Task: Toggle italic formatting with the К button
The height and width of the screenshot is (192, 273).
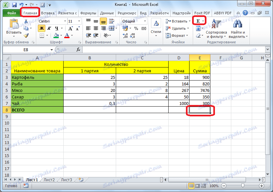Action: coord(49,28)
